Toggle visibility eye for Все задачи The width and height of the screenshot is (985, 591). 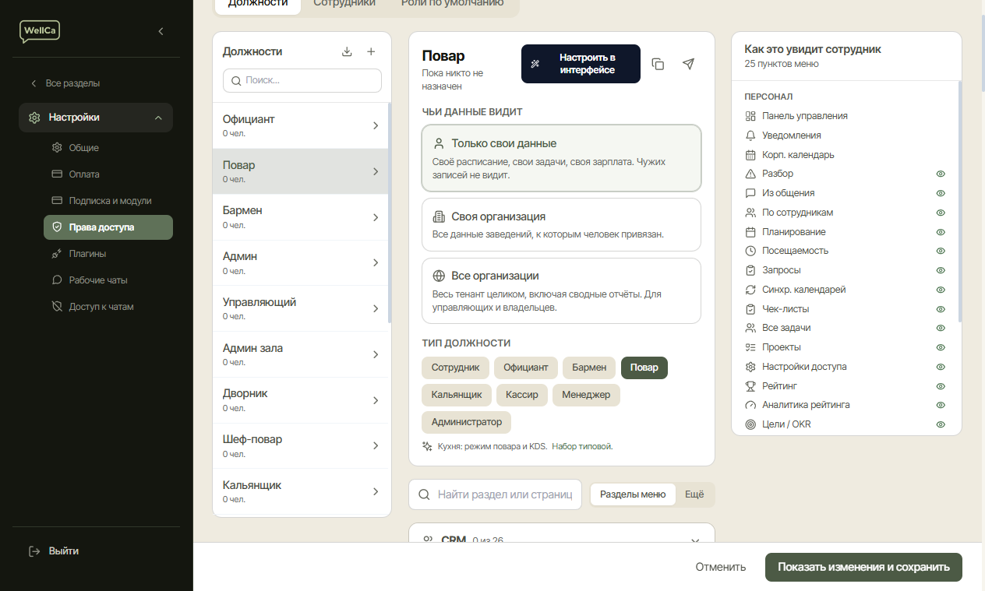coord(941,328)
